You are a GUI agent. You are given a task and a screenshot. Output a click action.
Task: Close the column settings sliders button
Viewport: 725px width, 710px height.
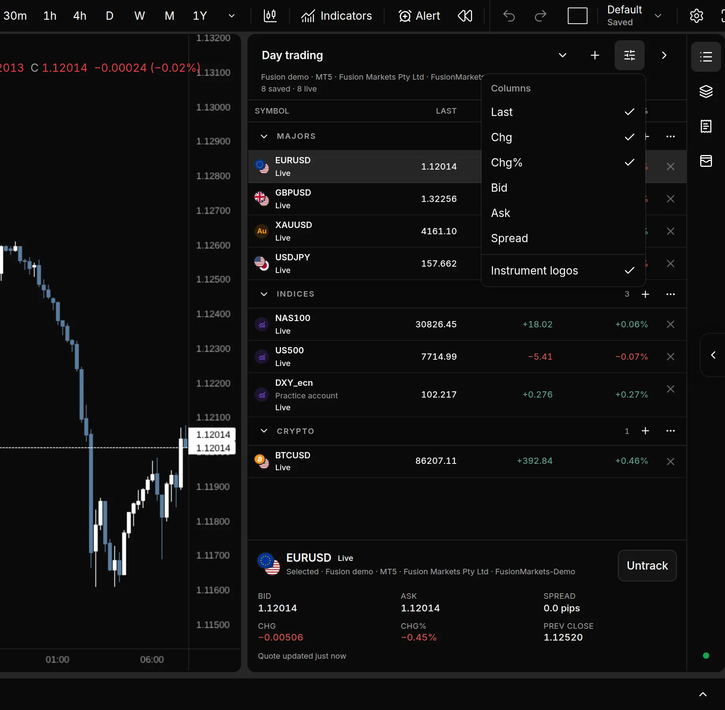click(630, 55)
